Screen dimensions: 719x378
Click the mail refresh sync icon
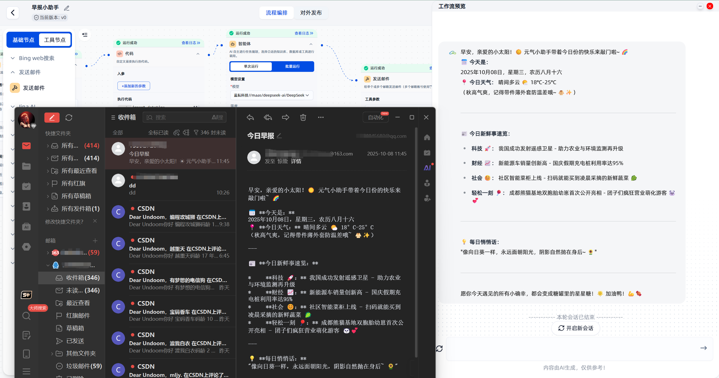[x=69, y=118]
